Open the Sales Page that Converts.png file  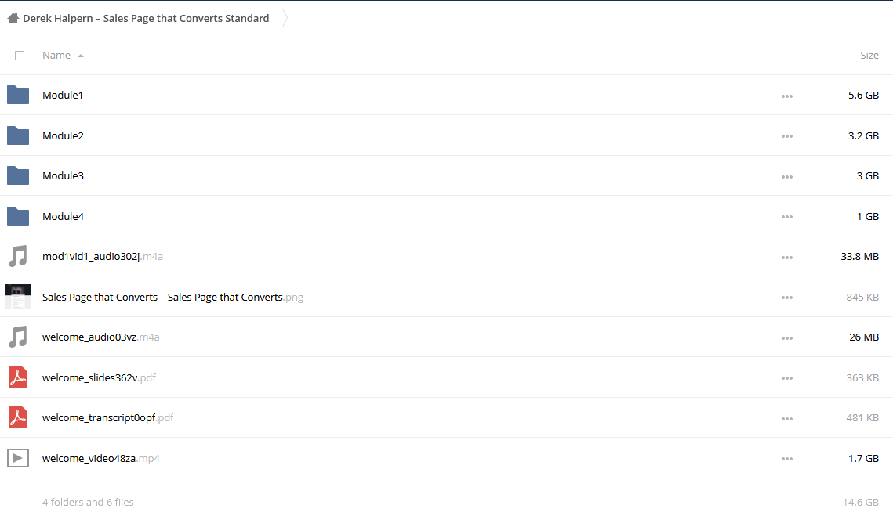pyautogui.click(x=172, y=297)
